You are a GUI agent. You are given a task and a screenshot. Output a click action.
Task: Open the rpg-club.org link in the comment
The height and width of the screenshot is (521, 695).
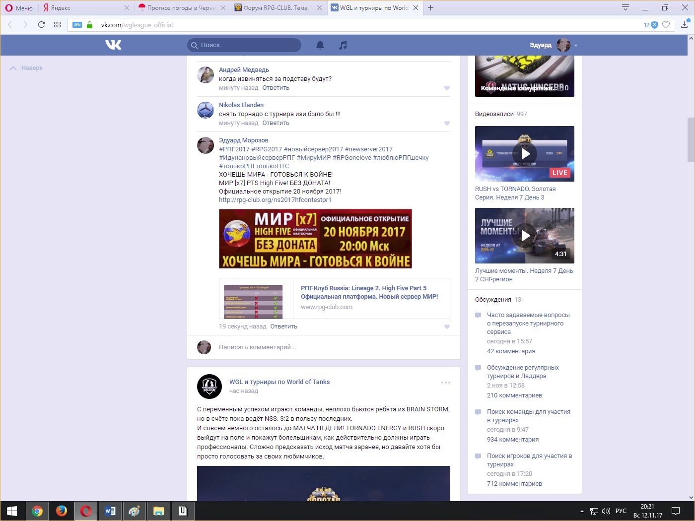(275, 200)
